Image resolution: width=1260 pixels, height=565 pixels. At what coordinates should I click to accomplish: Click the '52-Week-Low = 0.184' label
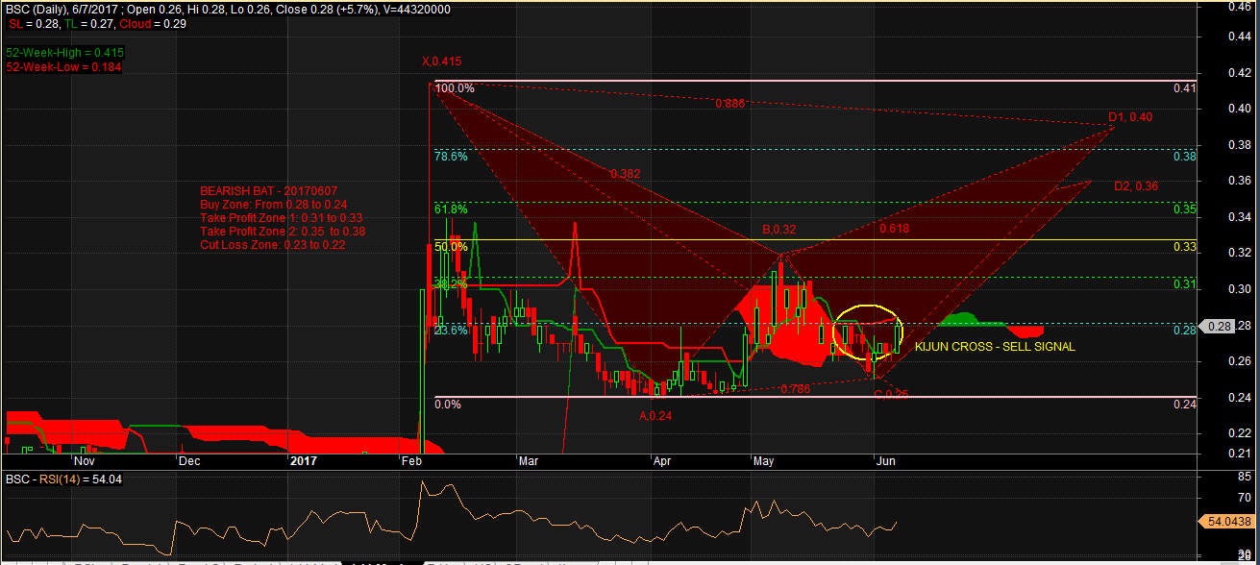point(63,67)
